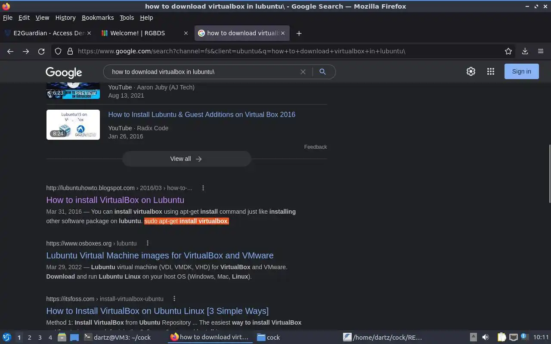Reload the current page
This screenshot has height=344, width=551.
[41, 51]
